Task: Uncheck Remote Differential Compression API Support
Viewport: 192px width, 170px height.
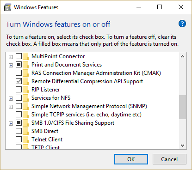Action: (19, 81)
